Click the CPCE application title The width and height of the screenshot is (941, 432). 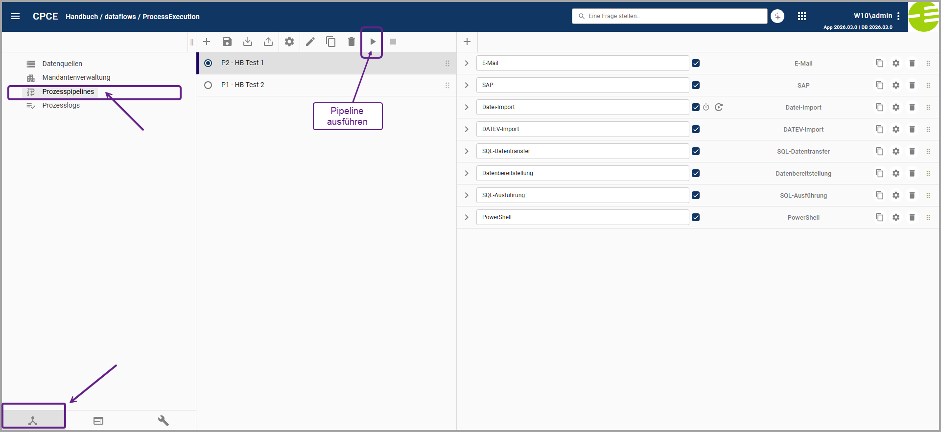click(45, 16)
